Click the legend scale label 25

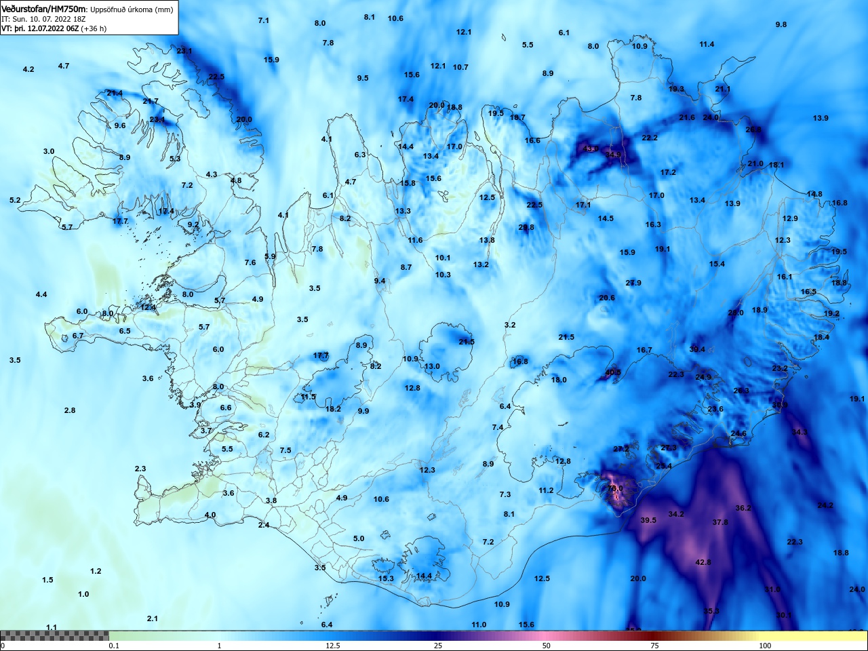click(438, 646)
